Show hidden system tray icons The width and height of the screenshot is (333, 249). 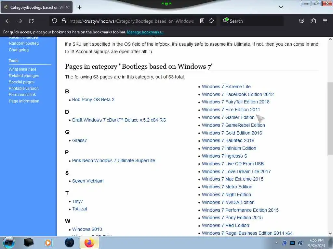pos(276,243)
